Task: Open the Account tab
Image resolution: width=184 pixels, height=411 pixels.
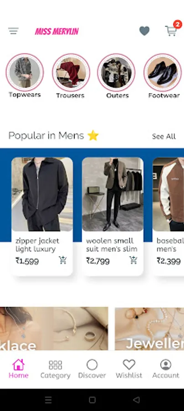Action: (x=166, y=369)
